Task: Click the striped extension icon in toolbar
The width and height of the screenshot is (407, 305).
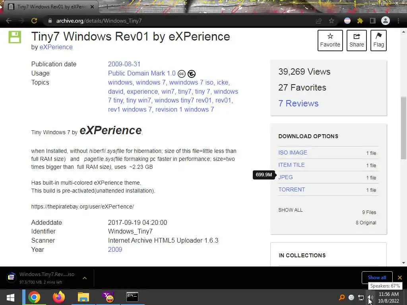Action: [x=347, y=21]
